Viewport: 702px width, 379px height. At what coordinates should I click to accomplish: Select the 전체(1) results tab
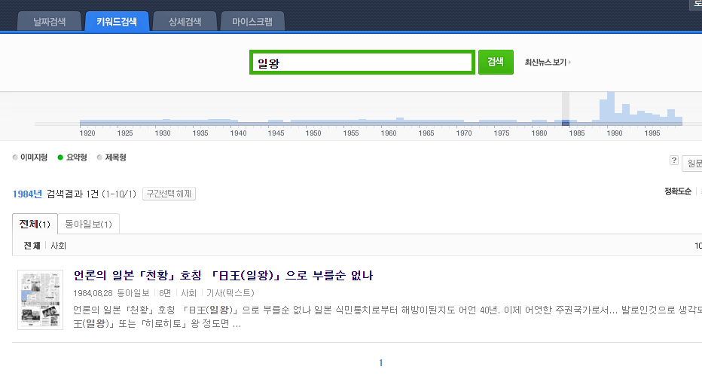(x=35, y=224)
